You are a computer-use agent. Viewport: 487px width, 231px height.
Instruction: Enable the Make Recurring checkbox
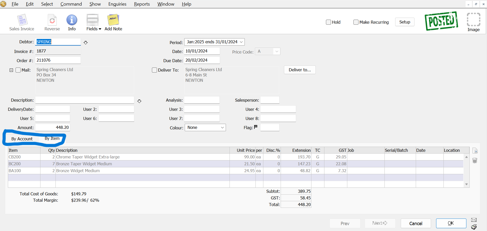click(x=356, y=22)
